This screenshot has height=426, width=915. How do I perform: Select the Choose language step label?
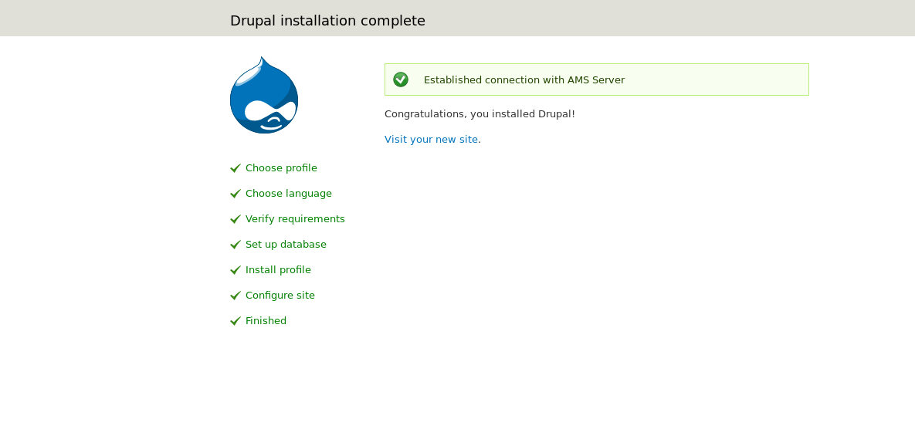[289, 194]
